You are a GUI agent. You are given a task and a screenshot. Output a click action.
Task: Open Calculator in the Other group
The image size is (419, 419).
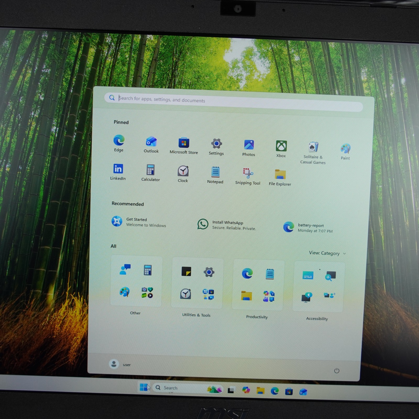[x=148, y=270]
